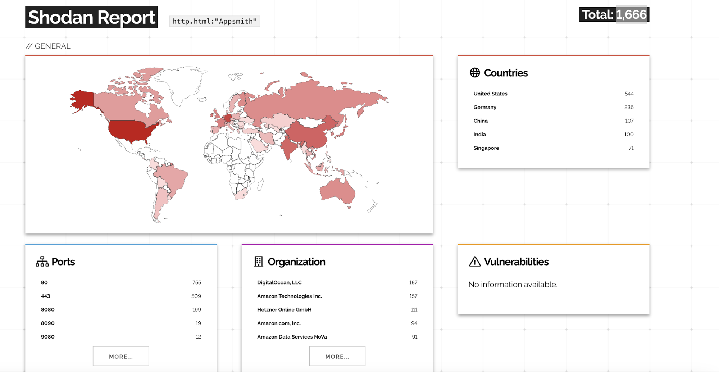The width and height of the screenshot is (719, 372).
Task: Select the http.html:"Appsmith" query box
Action: pos(214,21)
